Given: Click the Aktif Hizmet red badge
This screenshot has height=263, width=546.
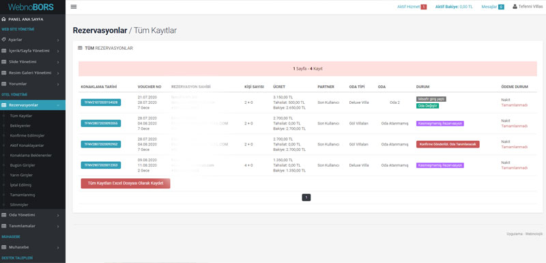Looking at the screenshot, I should tap(423, 7).
